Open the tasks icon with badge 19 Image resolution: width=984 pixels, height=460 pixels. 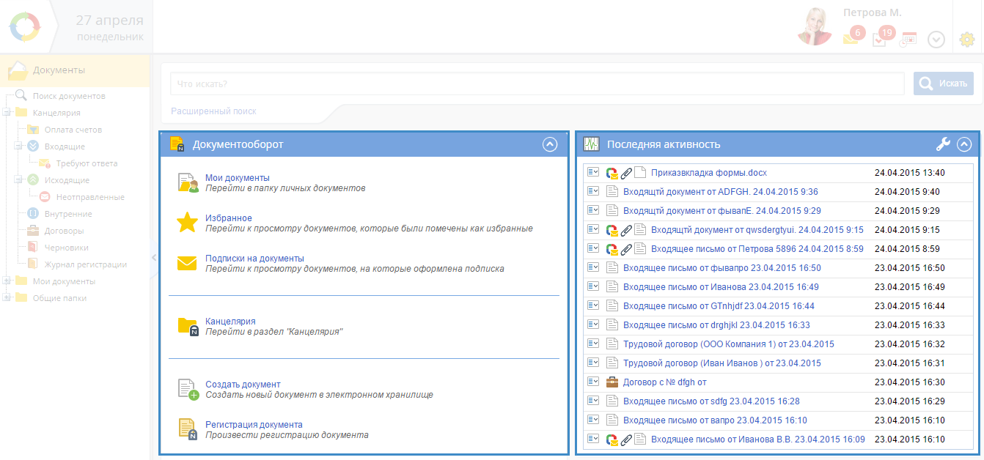880,40
